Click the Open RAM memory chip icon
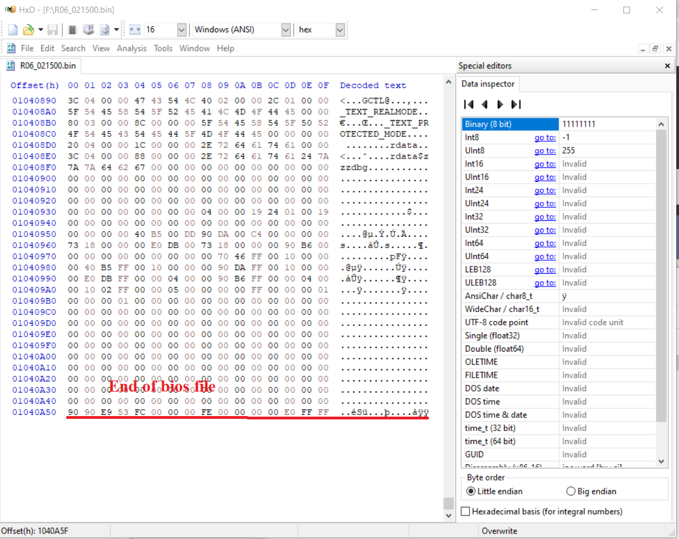The width and height of the screenshot is (679, 539). pos(72,30)
